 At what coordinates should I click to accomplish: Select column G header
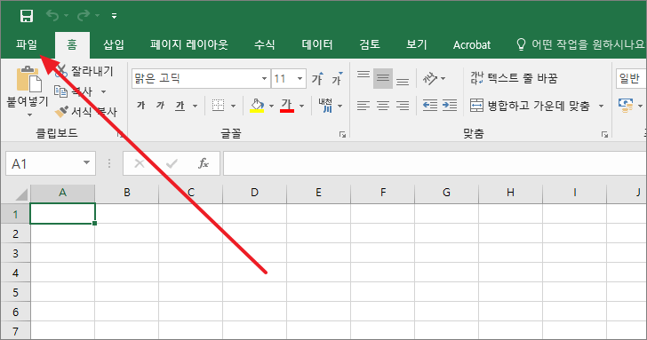pyautogui.click(x=446, y=193)
